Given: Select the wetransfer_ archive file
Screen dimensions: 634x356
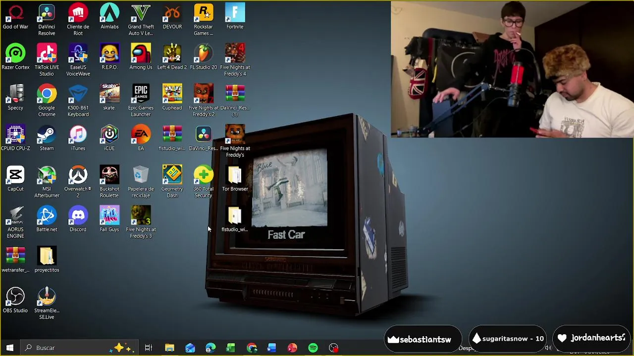Looking at the screenshot, I should pos(15,260).
